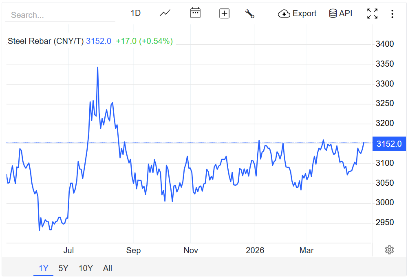Click the 3400 y-axis price label
The height and width of the screenshot is (278, 408).
tap(384, 44)
